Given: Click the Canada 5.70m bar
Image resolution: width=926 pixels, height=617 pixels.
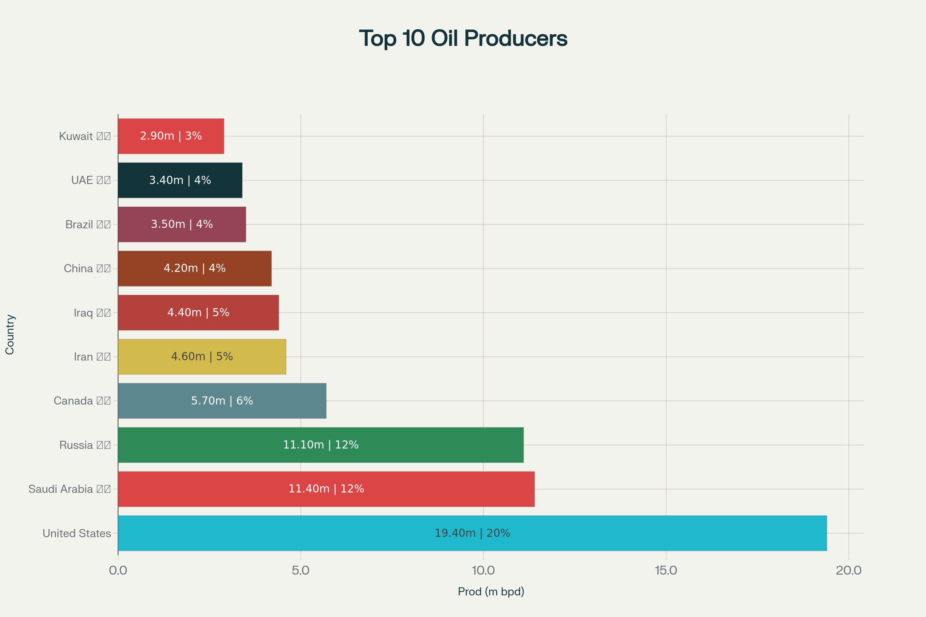Looking at the screenshot, I should [x=222, y=401].
